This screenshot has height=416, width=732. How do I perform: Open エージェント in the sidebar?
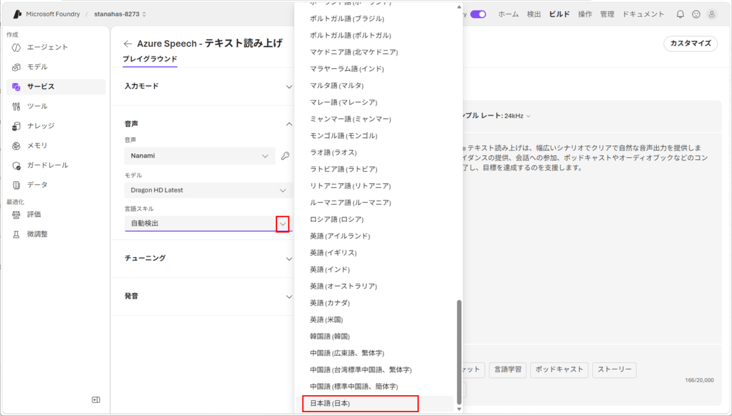(x=56, y=47)
